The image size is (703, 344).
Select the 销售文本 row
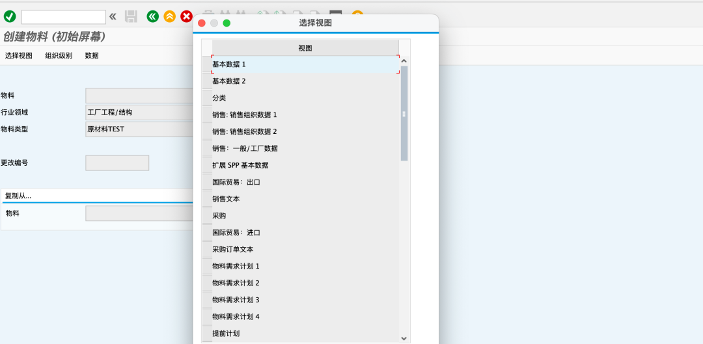(305, 199)
